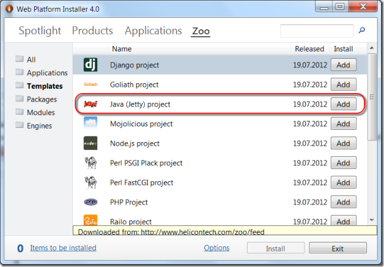Viewport: 384px width, 267px height.
Task: Open the Products tab
Action: (x=92, y=31)
